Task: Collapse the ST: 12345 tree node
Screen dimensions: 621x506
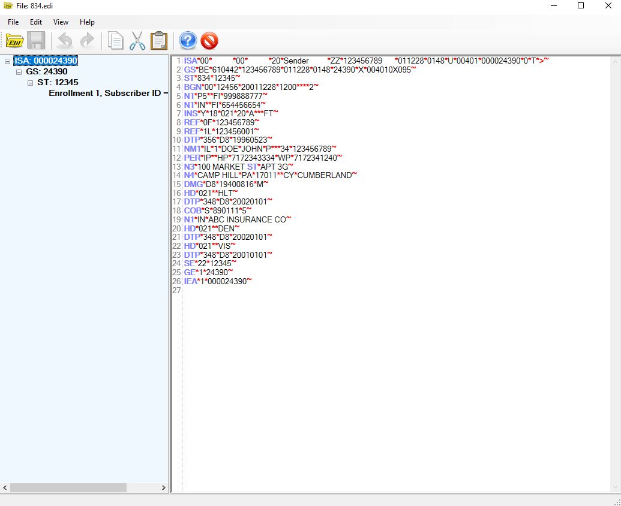Action: pos(30,83)
